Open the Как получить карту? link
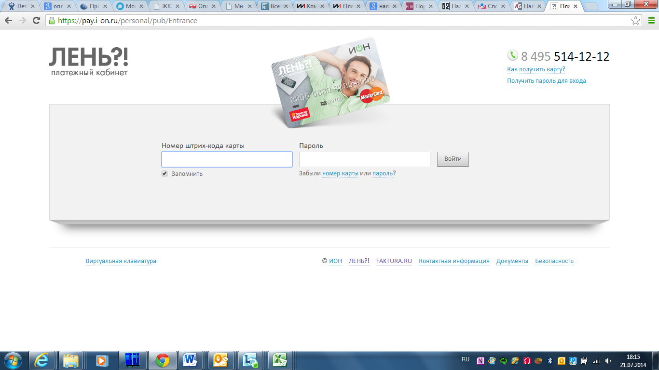The width and height of the screenshot is (659, 370). 536,69
